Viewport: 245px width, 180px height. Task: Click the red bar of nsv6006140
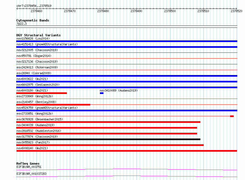click(x=127, y=151)
